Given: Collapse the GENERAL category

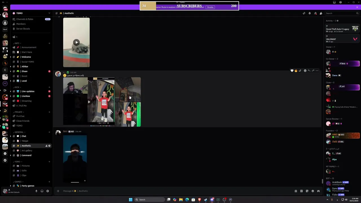Looking at the screenshot, I should tap(19, 132).
